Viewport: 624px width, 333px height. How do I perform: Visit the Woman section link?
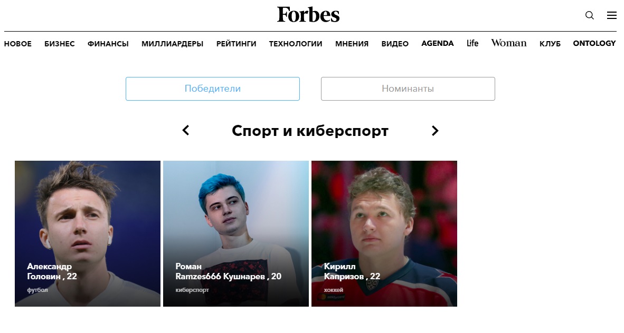[x=508, y=43]
